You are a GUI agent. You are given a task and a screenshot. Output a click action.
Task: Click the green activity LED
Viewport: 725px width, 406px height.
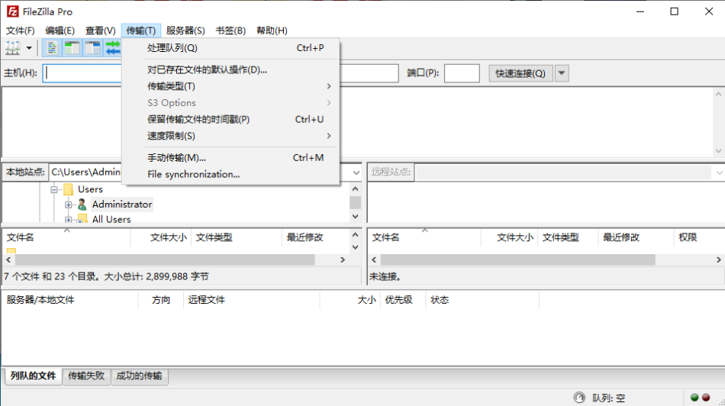[x=694, y=397]
